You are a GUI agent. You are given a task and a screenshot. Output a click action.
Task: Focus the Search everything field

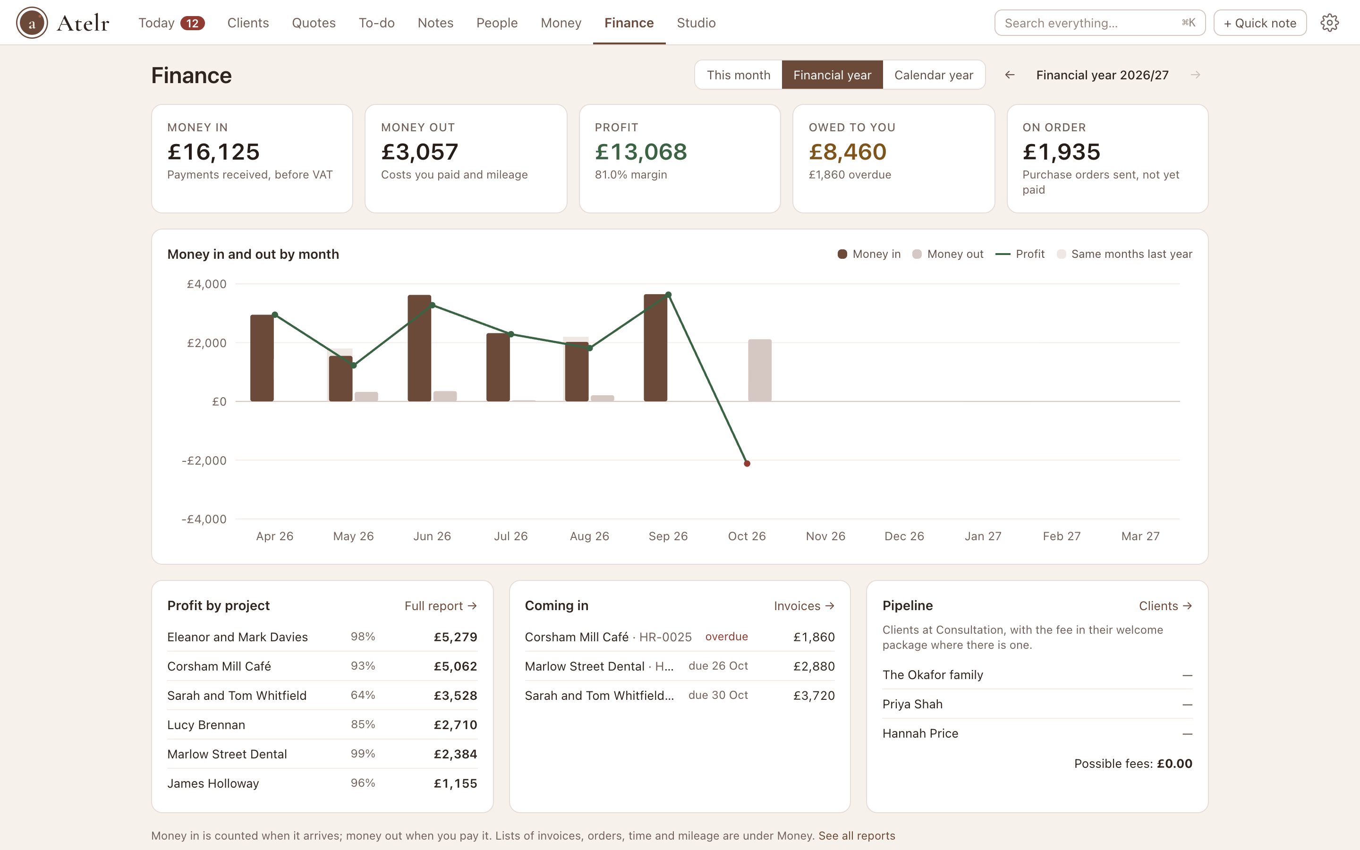[x=1099, y=23]
